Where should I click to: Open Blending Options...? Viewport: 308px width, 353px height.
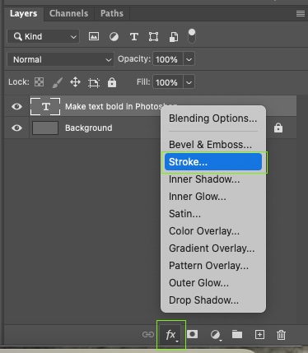(x=213, y=118)
